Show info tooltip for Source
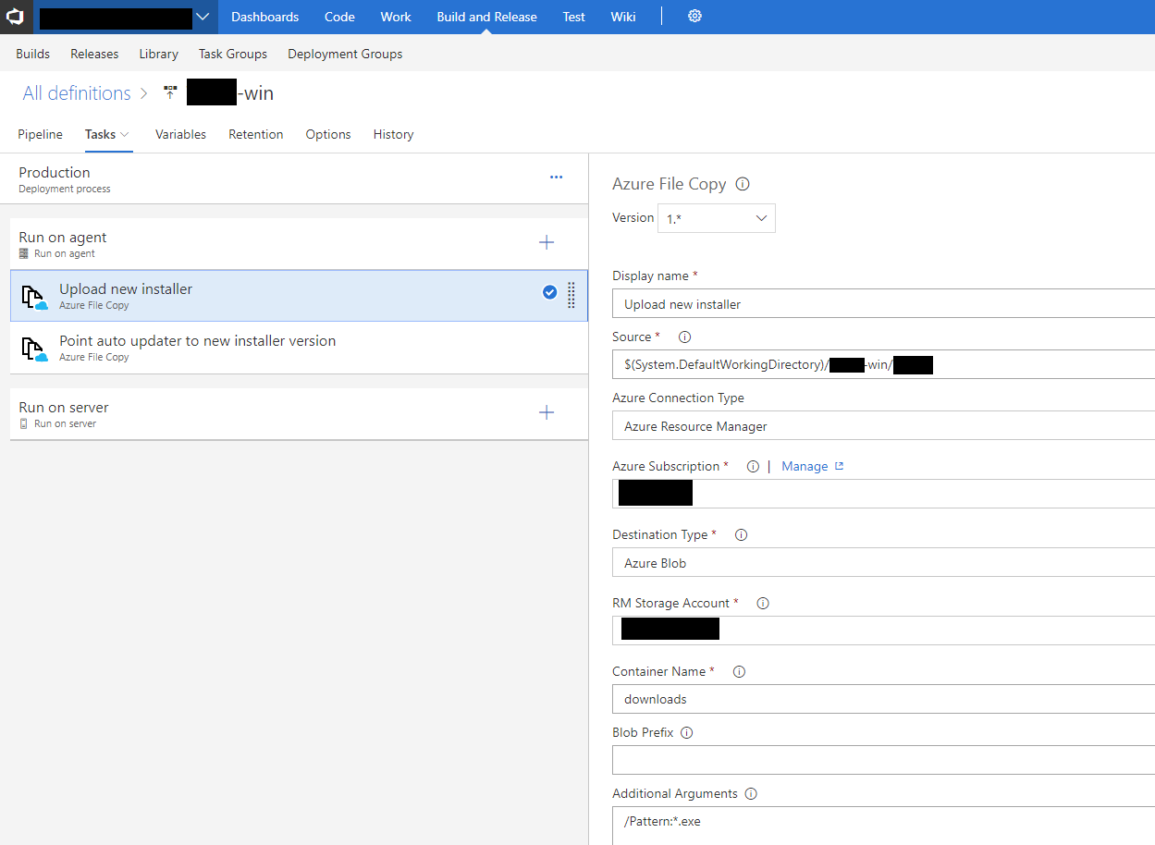This screenshot has height=845, width=1155. 685,337
